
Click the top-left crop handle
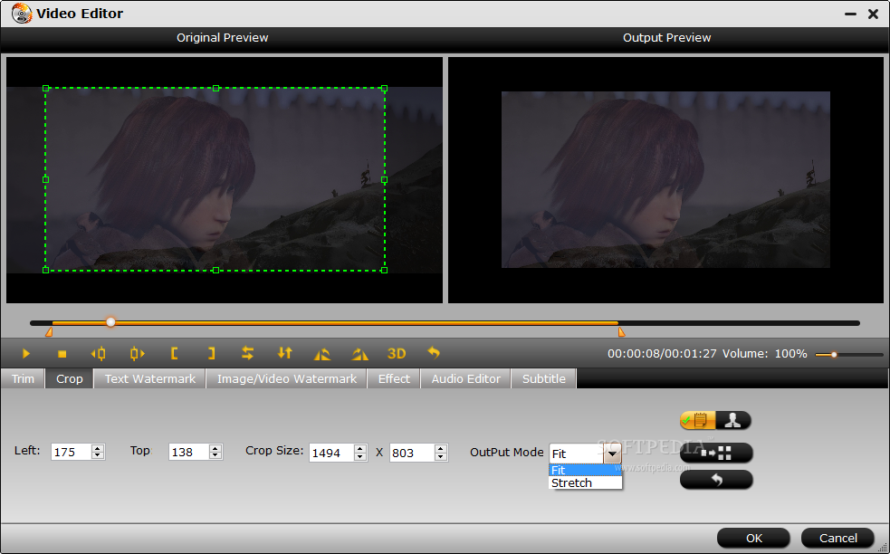click(46, 89)
